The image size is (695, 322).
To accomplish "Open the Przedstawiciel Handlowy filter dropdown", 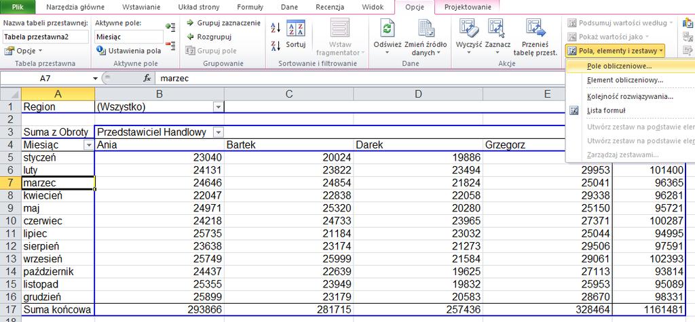I will [218, 132].
